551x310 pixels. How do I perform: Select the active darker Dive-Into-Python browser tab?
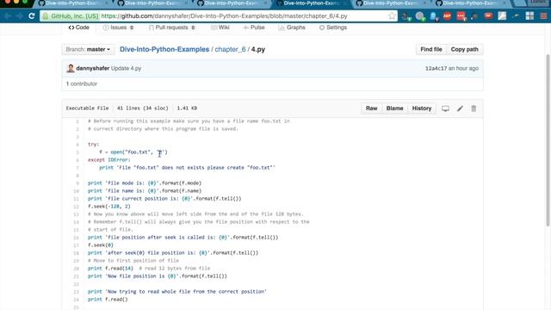tap(309, 3)
